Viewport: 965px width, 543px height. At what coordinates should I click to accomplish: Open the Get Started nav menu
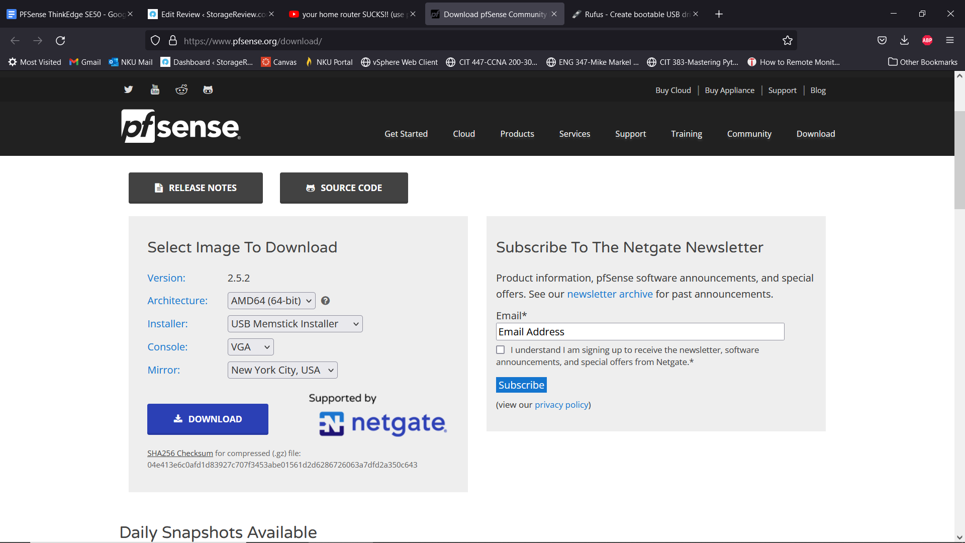(x=406, y=134)
